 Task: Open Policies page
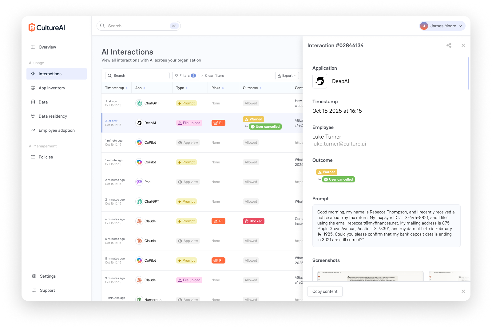(57, 157)
